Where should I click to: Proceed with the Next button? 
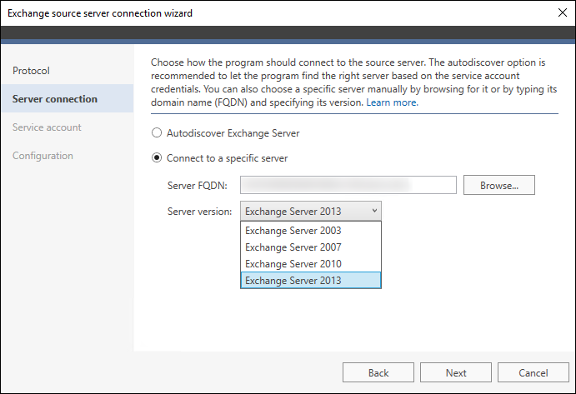coord(456,372)
